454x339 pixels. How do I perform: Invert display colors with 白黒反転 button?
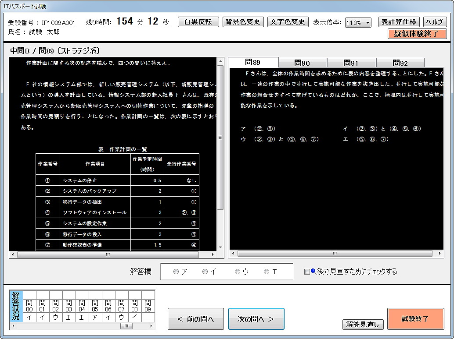[199, 21]
